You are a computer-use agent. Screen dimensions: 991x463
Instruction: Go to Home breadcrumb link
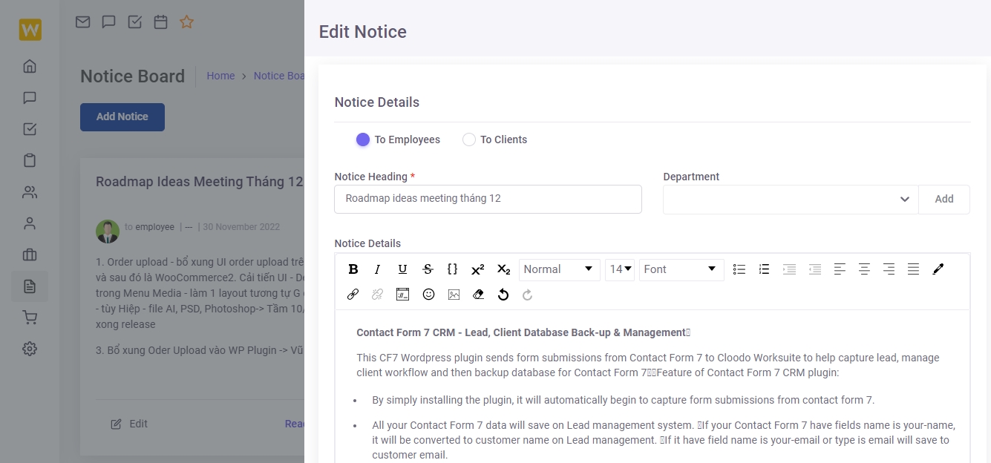220,76
